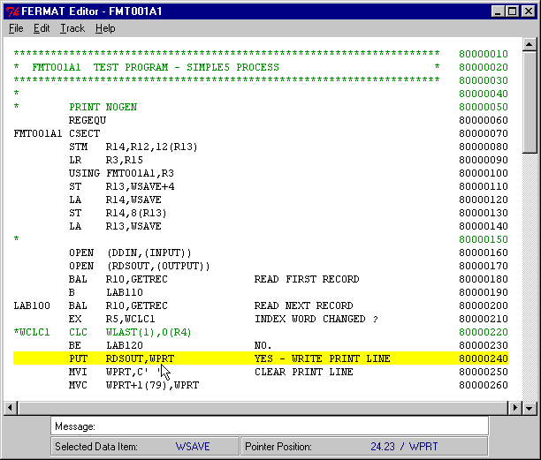This screenshot has height=460, width=541.
Task: Click operand R13,WSAVE
Action: 133,226
